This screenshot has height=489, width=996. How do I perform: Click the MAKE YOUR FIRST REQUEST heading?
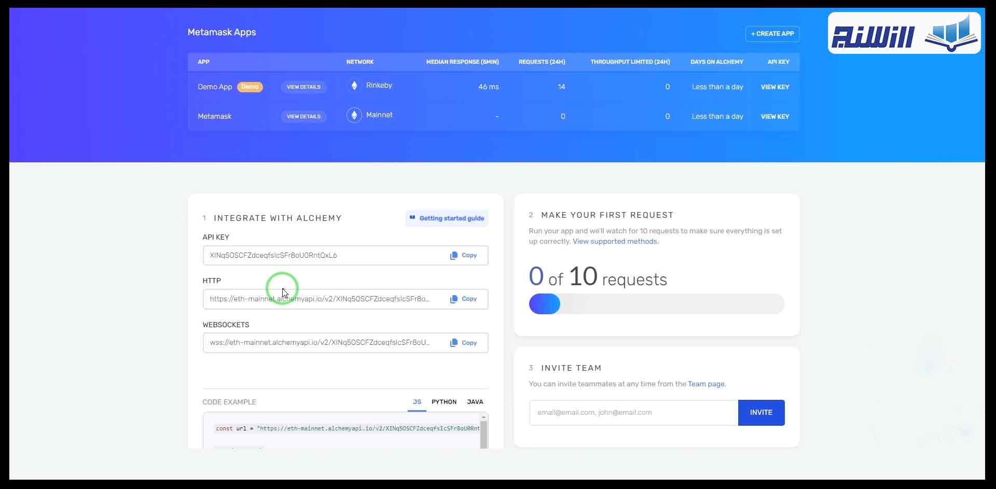[607, 215]
